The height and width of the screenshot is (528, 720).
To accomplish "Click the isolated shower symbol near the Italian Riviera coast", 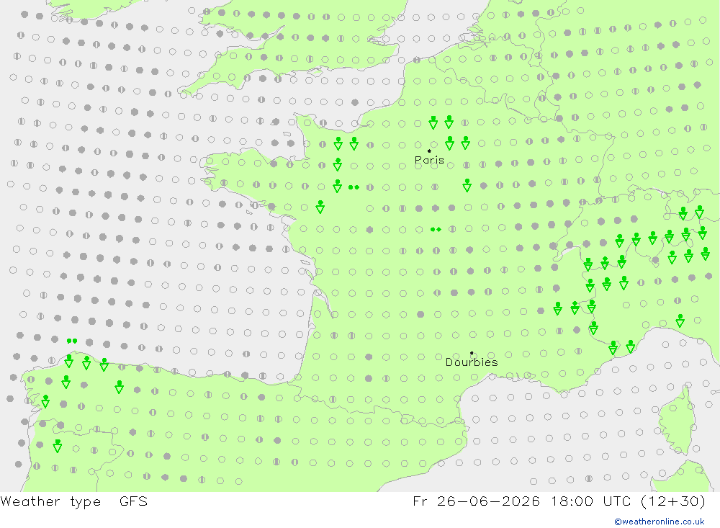I will click(680, 321).
